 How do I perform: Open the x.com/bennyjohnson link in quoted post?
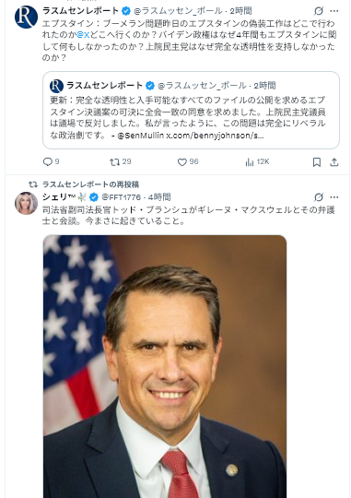click(215, 136)
